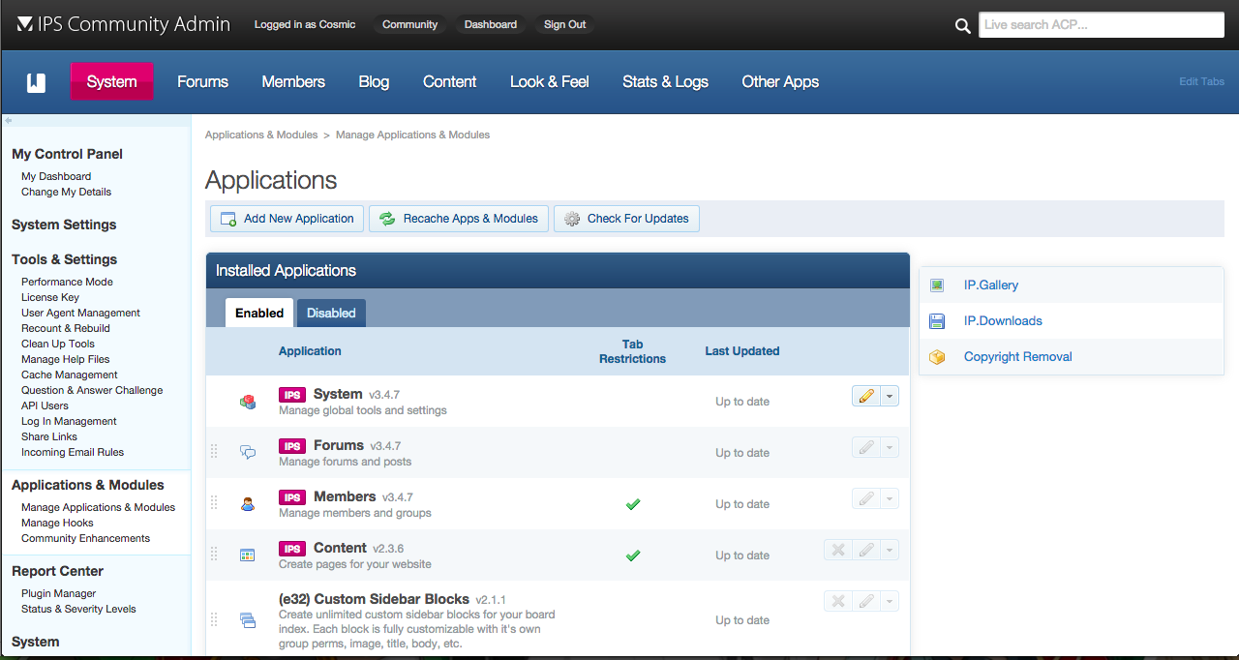Screen dimensions: 1239x660
Task: Click the search magnifier icon
Action: click(x=962, y=26)
